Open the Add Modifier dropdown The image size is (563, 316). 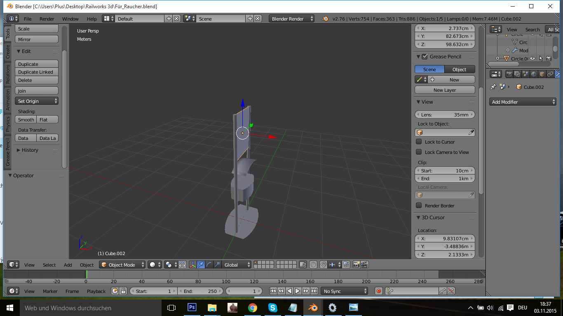pyautogui.click(x=523, y=102)
